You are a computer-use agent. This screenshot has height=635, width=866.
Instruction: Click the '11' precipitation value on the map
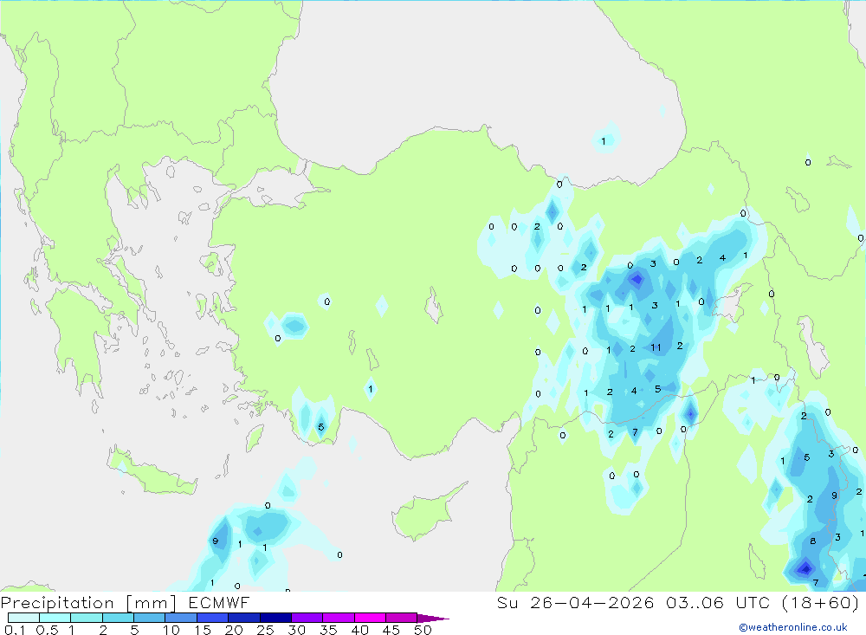point(656,347)
